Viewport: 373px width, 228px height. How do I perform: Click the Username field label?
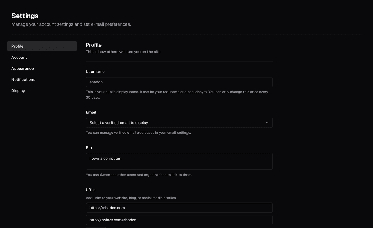[x=95, y=71]
